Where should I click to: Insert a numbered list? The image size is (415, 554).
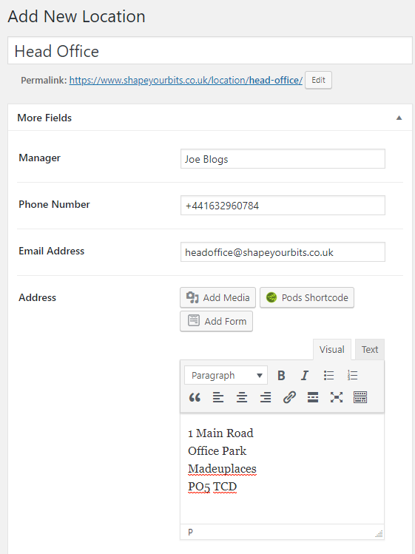pos(352,375)
